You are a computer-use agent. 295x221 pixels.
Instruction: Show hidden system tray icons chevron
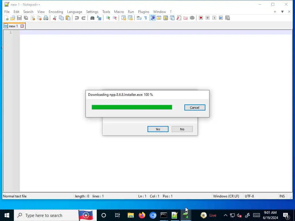[x=225, y=215]
